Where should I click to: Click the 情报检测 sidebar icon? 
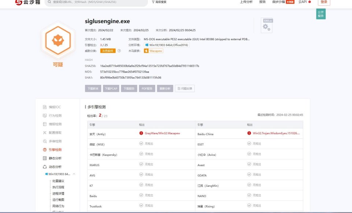[45, 124]
